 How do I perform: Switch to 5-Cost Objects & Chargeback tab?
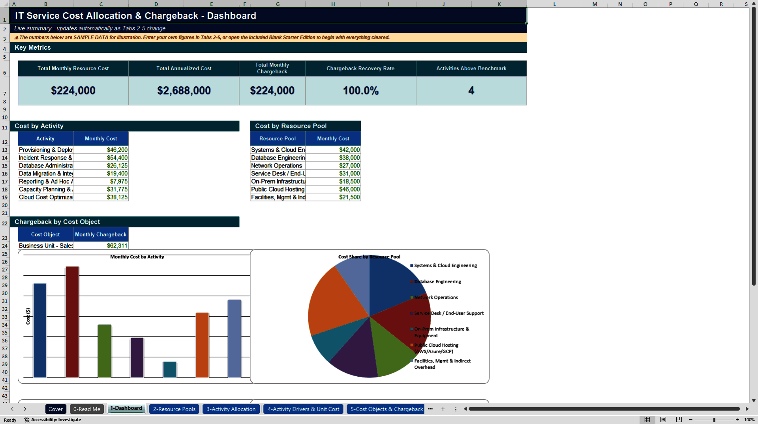click(386, 409)
